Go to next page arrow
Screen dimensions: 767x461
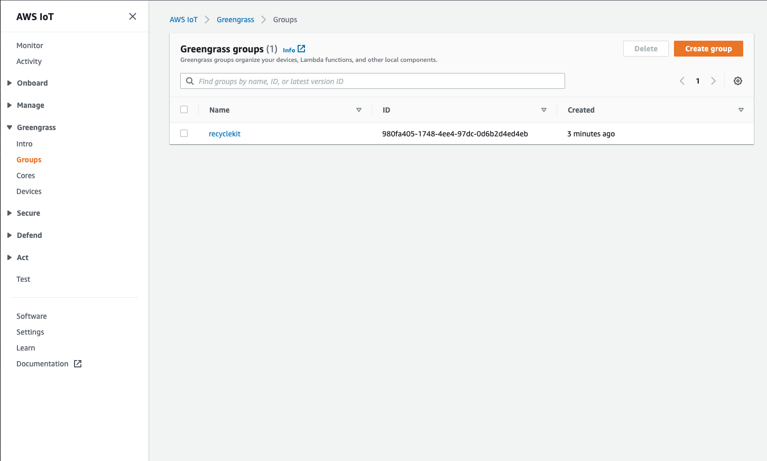(x=713, y=81)
